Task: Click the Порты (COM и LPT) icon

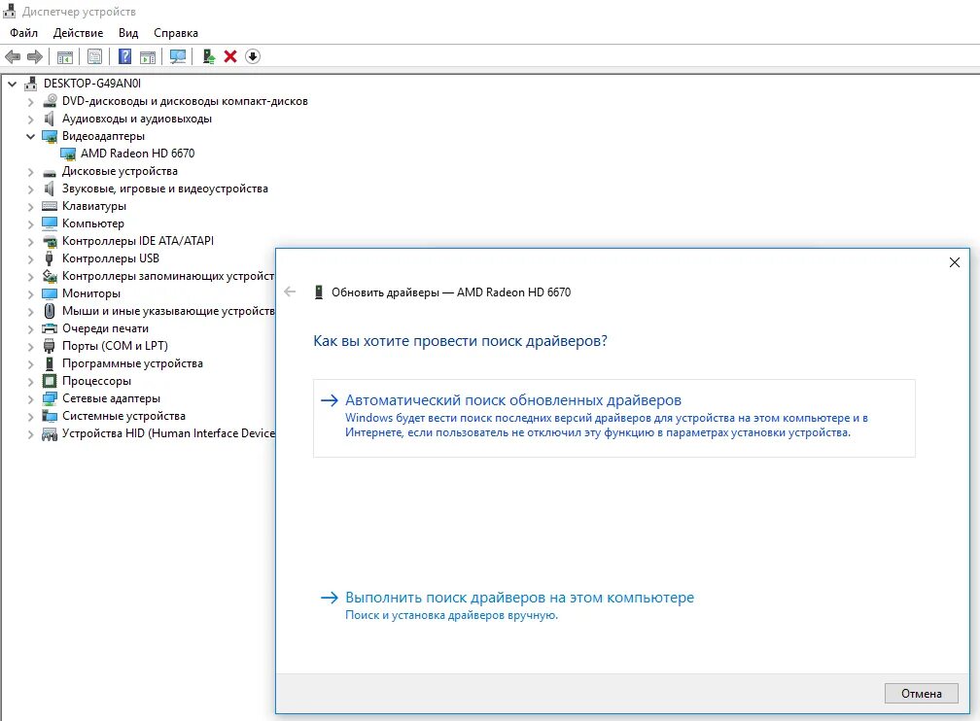Action: (x=50, y=346)
